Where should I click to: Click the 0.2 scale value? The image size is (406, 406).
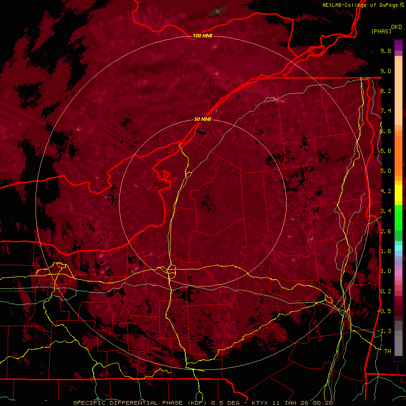386,291
